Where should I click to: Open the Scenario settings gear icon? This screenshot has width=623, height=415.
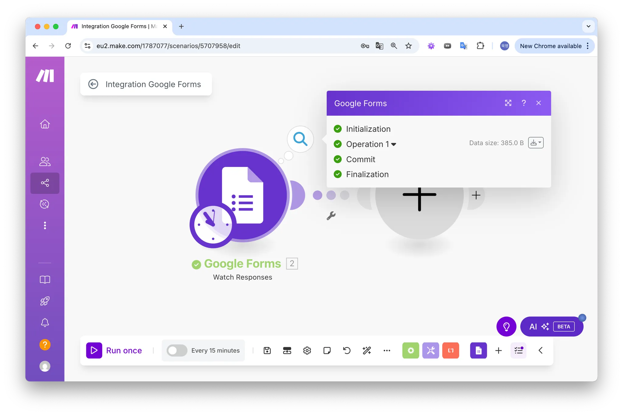click(307, 350)
